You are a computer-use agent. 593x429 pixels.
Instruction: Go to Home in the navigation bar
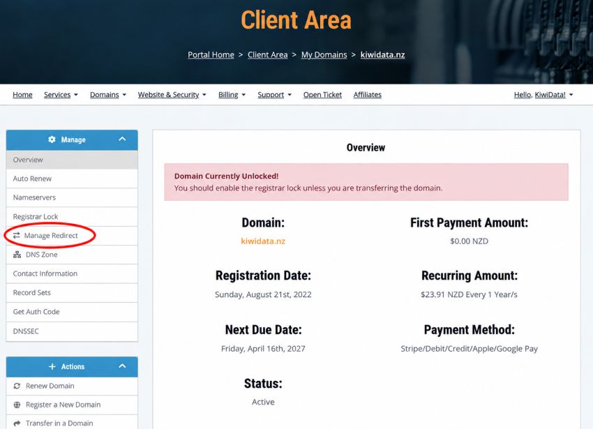pyautogui.click(x=22, y=95)
